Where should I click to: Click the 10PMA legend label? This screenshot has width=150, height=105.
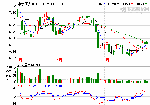(112, 4)
